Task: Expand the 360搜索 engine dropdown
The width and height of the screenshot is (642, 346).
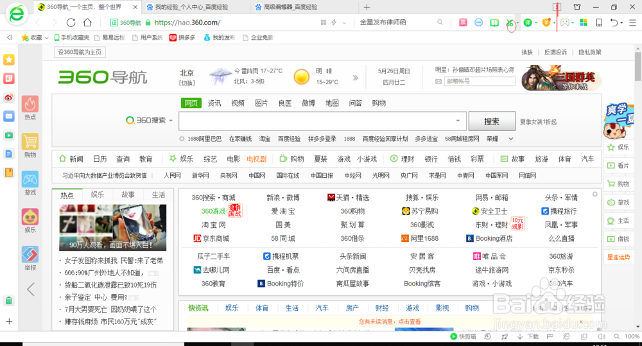Action: coord(171,121)
